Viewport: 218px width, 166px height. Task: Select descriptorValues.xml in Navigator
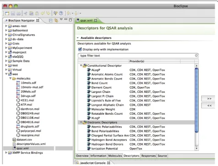(x=31, y=144)
